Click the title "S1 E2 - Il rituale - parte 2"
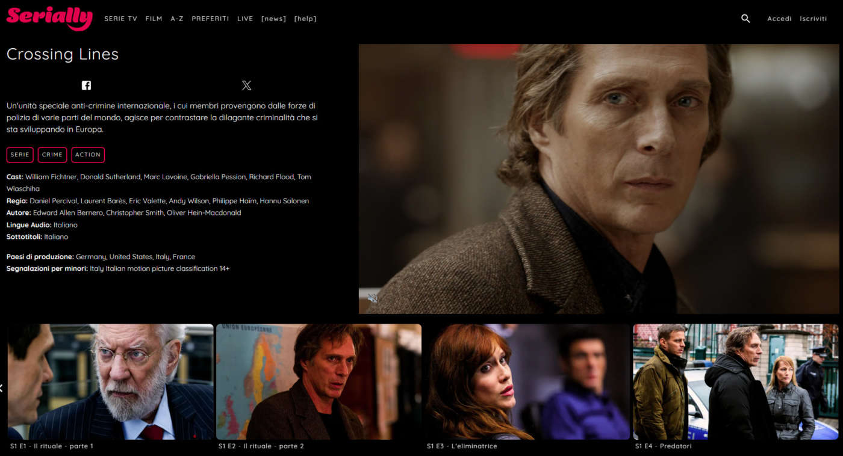Viewport: 843px width, 456px height. 261,446
